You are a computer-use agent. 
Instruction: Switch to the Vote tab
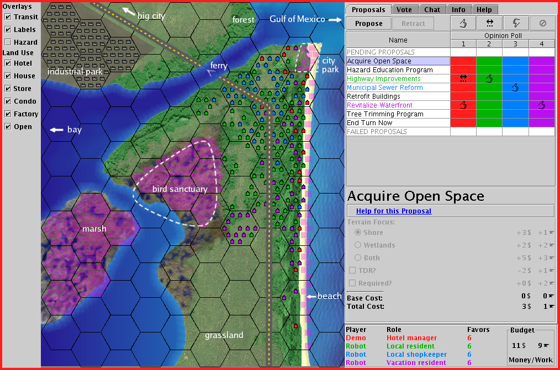tap(404, 9)
